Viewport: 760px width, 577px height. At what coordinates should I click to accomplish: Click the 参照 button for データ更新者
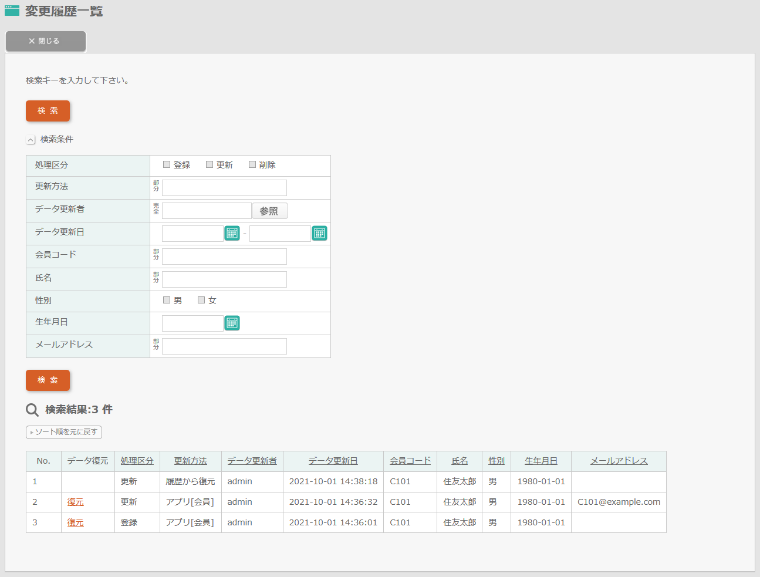(x=270, y=211)
